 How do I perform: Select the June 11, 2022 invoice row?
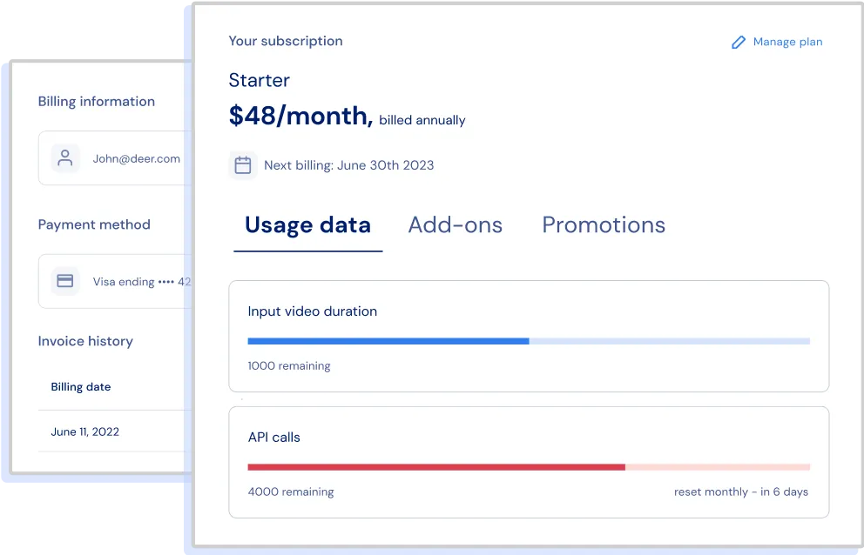point(85,431)
